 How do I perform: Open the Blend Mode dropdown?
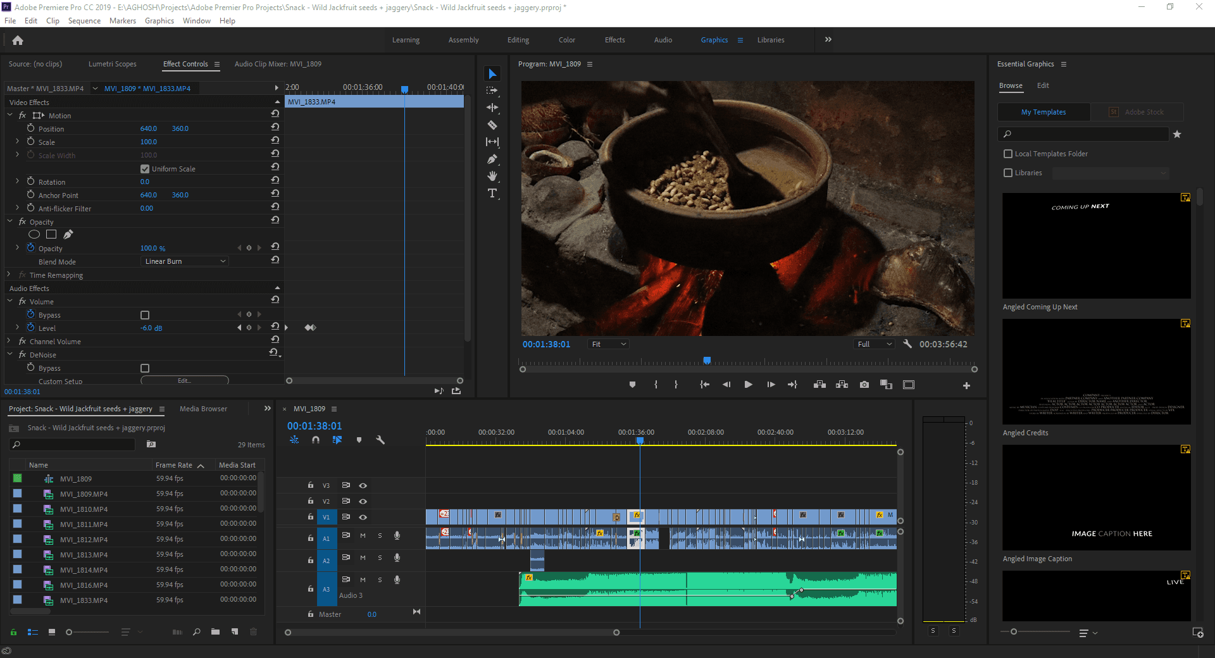point(184,261)
